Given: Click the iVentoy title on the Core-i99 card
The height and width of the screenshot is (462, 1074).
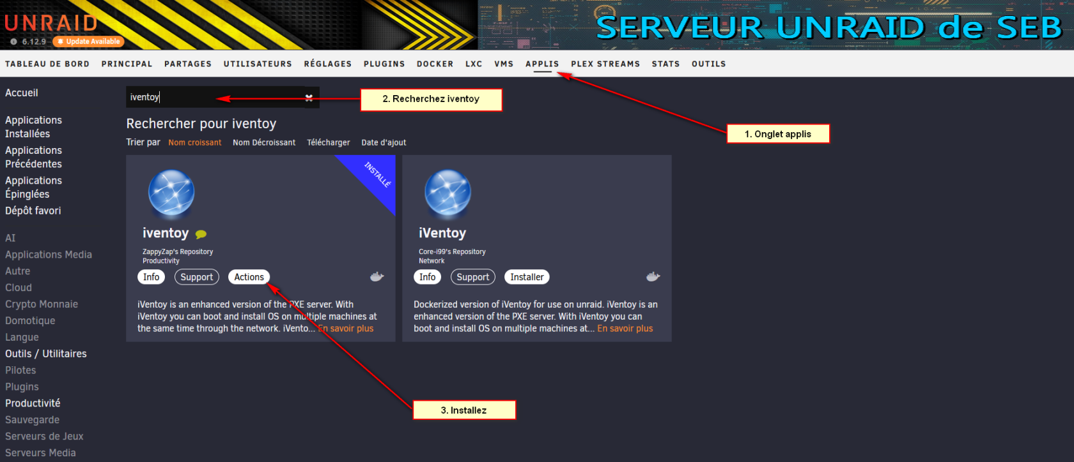Looking at the screenshot, I should [x=442, y=233].
